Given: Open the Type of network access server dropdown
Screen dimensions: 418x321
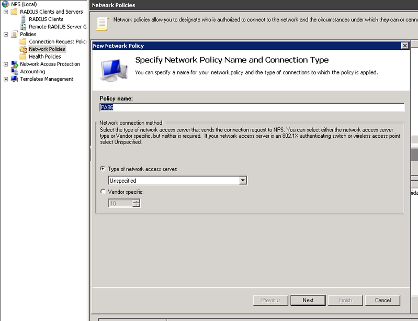Looking at the screenshot, I should click(x=243, y=180).
